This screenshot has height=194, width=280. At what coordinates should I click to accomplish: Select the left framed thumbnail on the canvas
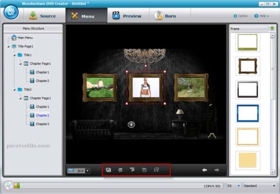click(100, 87)
